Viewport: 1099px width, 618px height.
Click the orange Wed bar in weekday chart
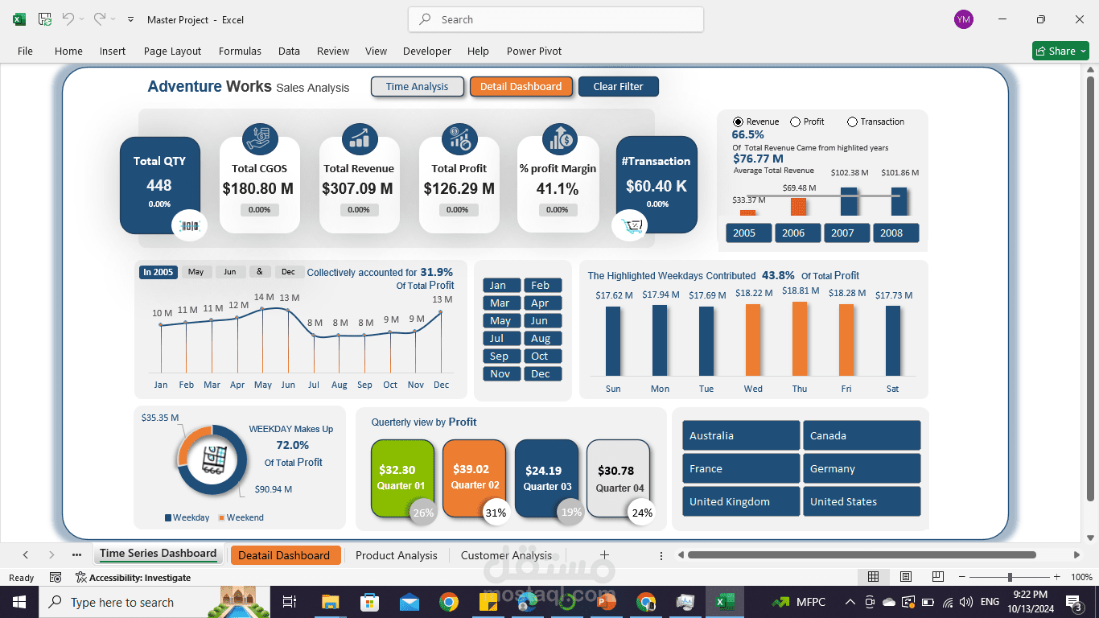tap(753, 340)
